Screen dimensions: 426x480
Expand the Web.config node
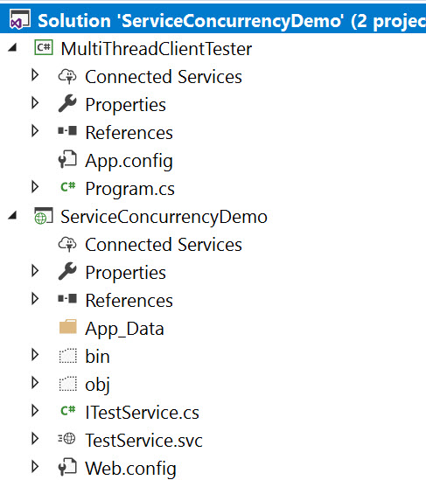pos(35,467)
